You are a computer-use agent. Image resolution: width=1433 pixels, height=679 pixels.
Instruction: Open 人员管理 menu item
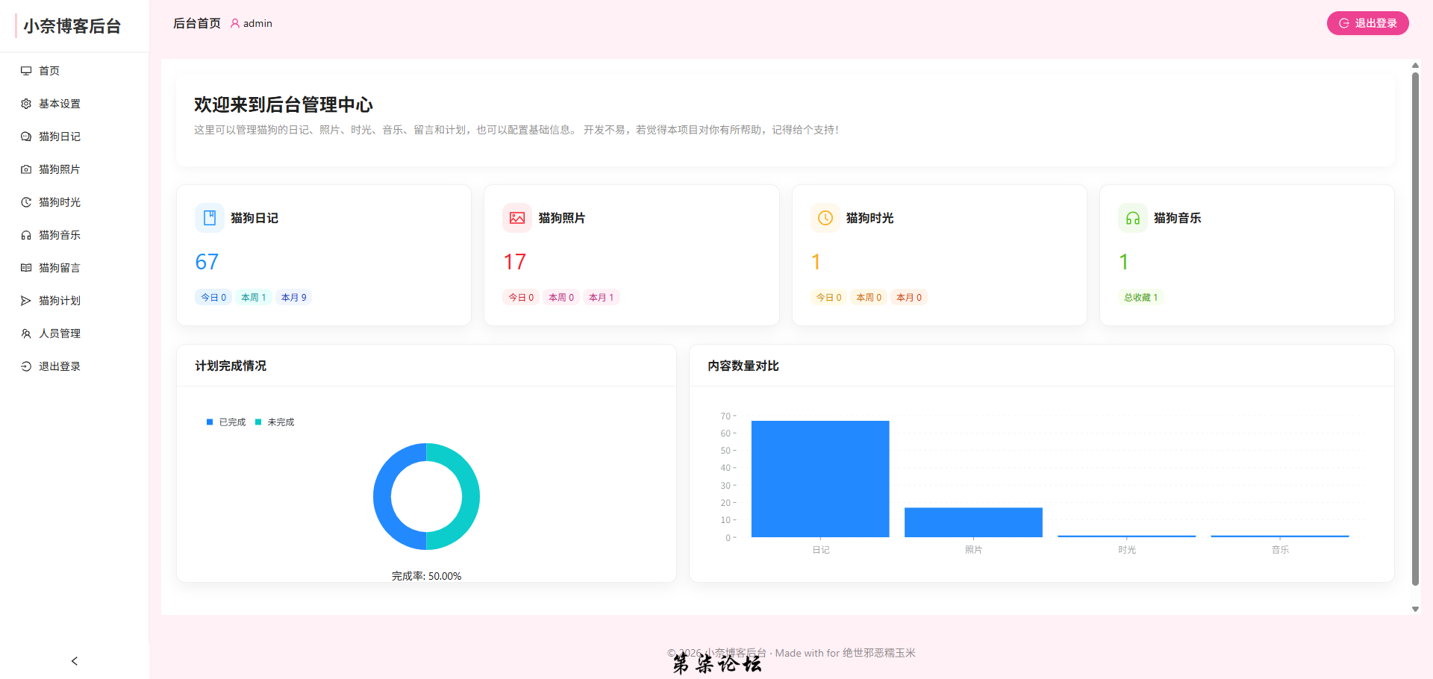pos(60,334)
